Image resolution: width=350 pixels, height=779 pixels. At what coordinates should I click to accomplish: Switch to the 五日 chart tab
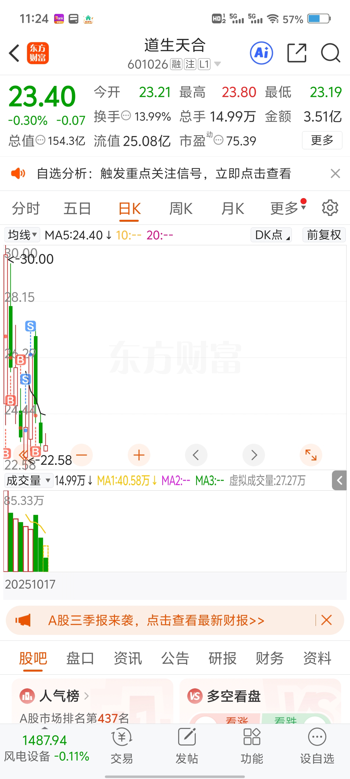tap(77, 209)
